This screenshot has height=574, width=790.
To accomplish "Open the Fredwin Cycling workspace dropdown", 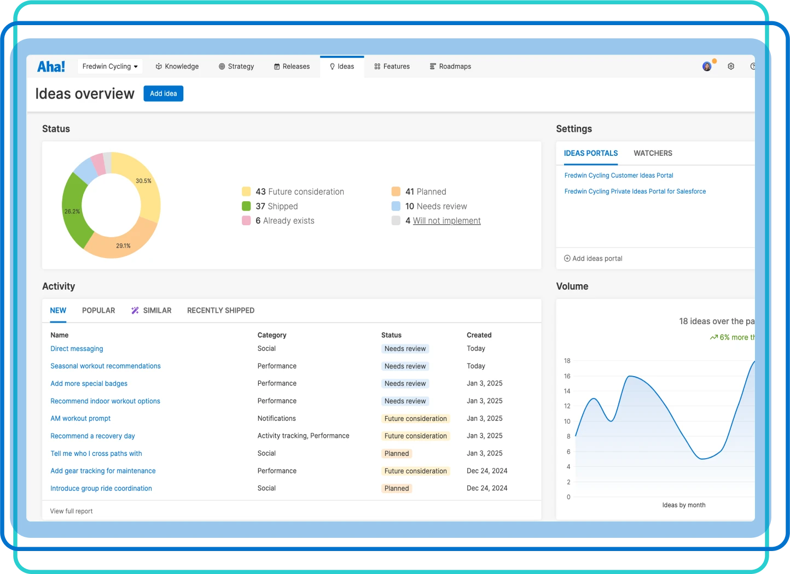I will click(109, 66).
